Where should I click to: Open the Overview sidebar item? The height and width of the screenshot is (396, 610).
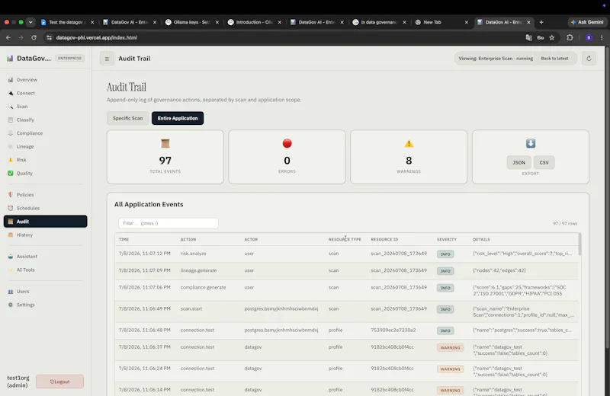pyautogui.click(x=27, y=80)
